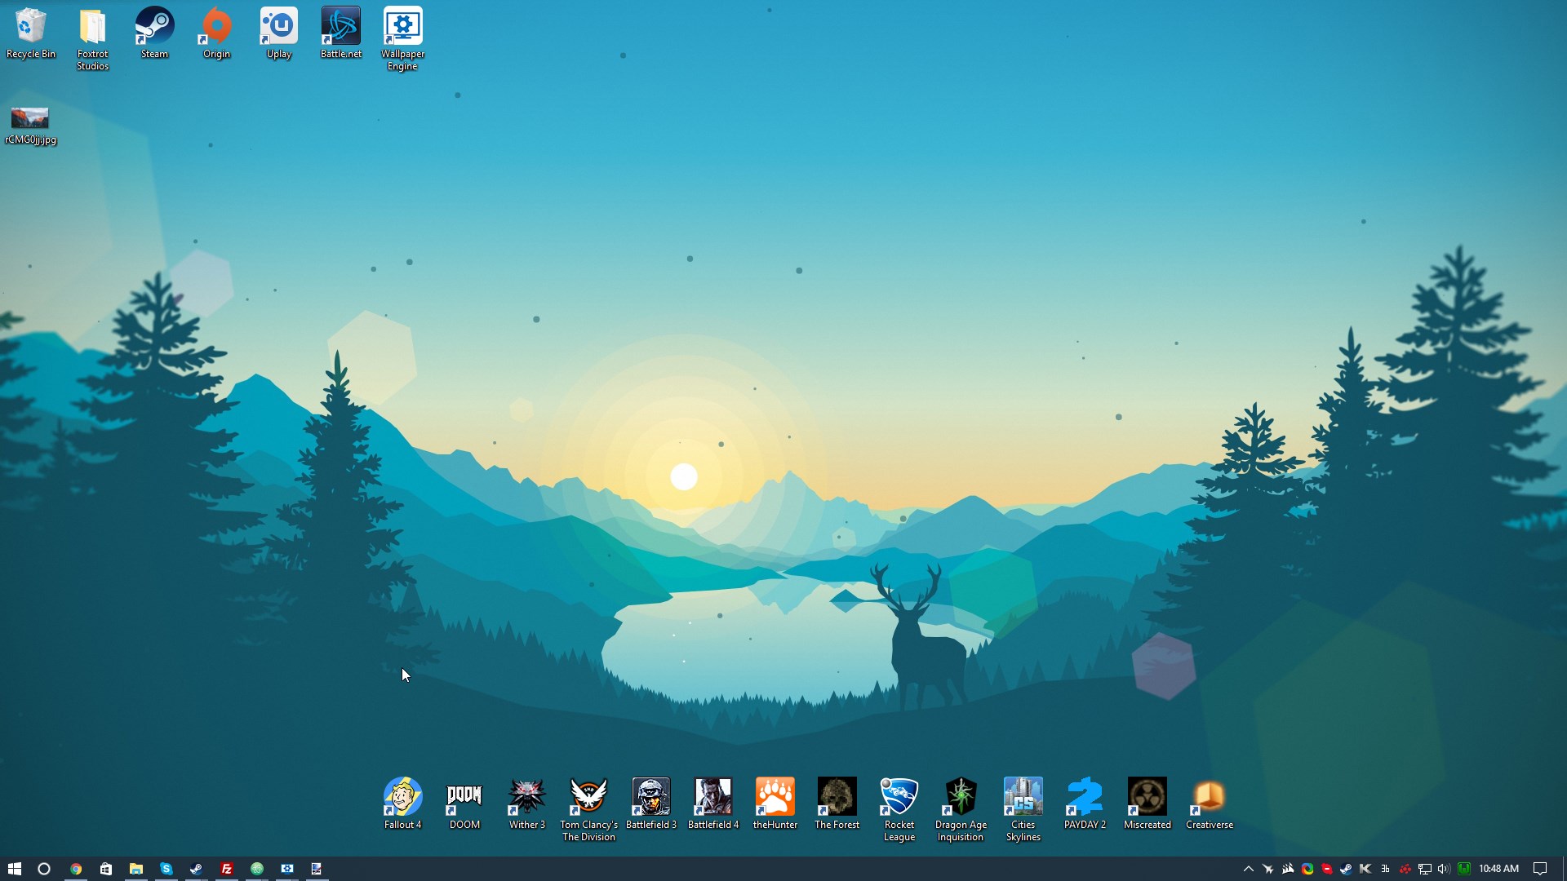Open the Steam tray icon
The width and height of the screenshot is (1567, 881).
pyautogui.click(x=1346, y=869)
